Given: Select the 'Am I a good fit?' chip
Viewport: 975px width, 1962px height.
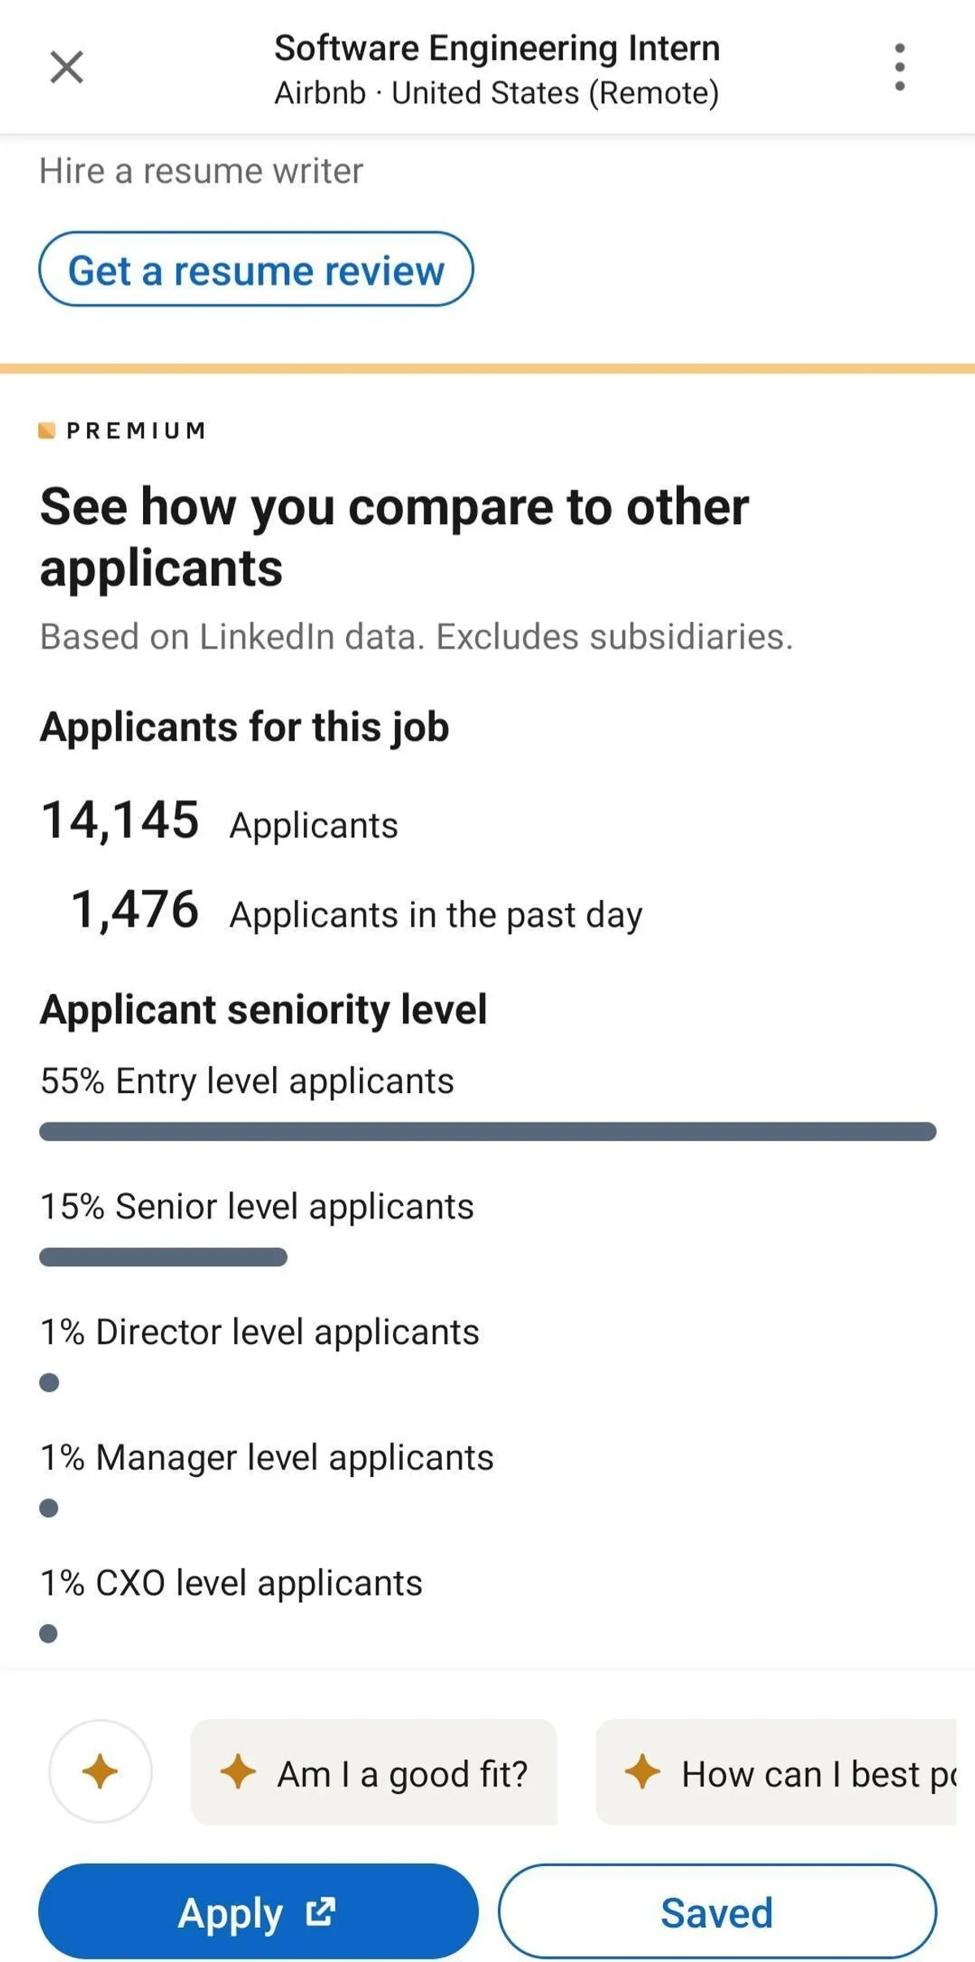Looking at the screenshot, I should click(375, 1773).
